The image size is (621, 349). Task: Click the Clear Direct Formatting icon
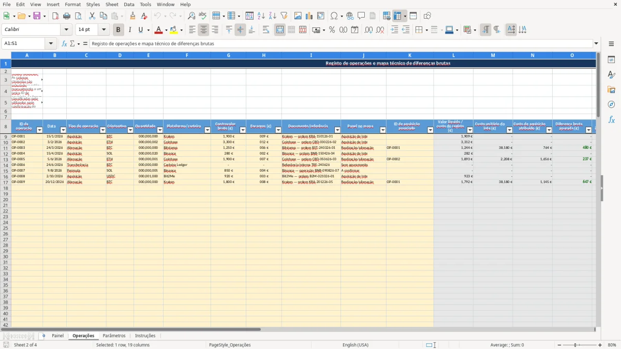coord(144,16)
